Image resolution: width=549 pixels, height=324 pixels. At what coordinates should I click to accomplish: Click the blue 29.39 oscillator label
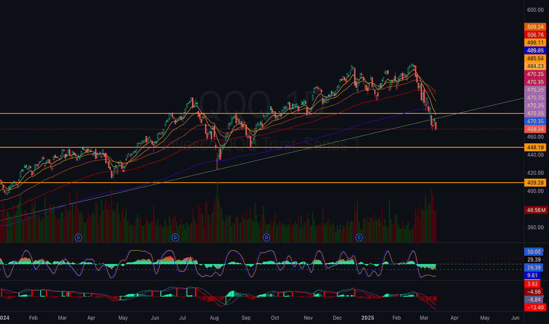click(x=534, y=267)
